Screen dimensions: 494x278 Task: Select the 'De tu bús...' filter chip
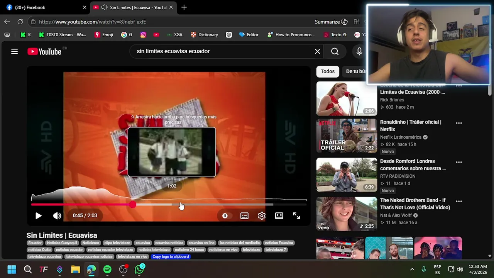tap(355, 71)
